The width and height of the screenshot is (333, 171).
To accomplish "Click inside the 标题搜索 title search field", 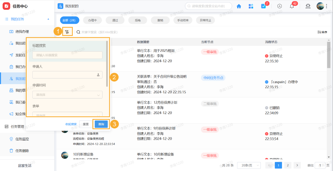I will (67, 55).
